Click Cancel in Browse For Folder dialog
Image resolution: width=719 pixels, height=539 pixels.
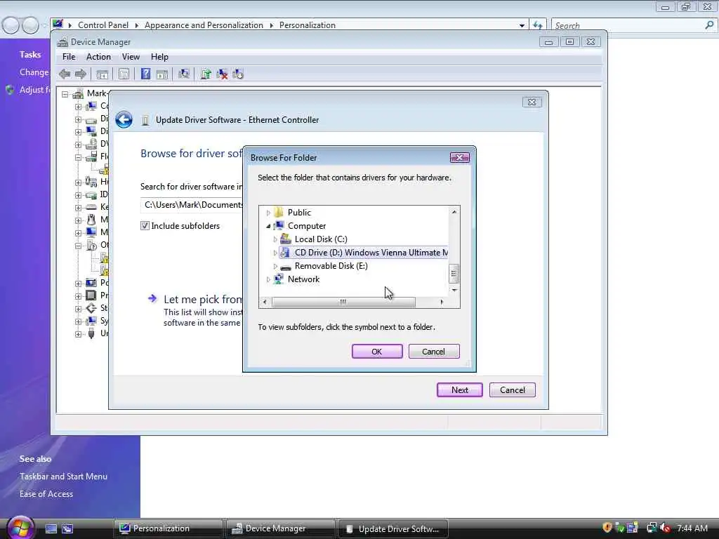coord(434,352)
